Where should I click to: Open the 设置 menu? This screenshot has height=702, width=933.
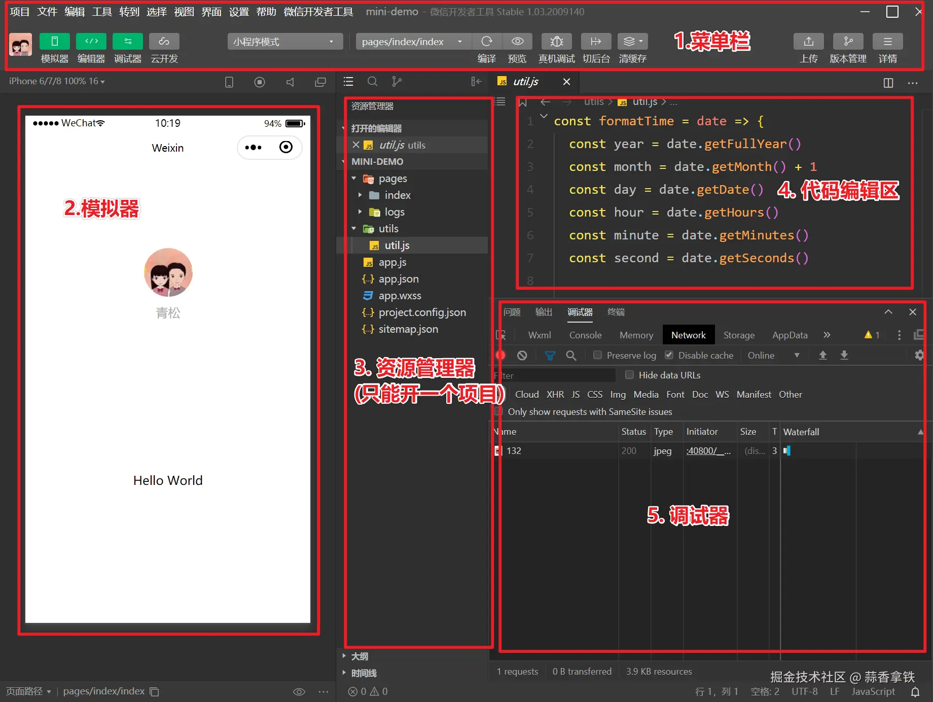tap(239, 12)
